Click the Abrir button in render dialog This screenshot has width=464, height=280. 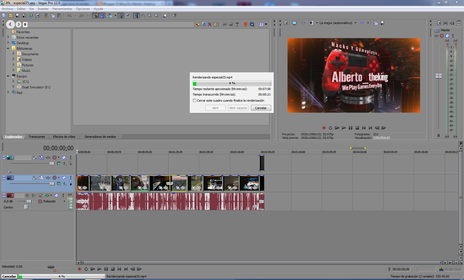point(215,108)
